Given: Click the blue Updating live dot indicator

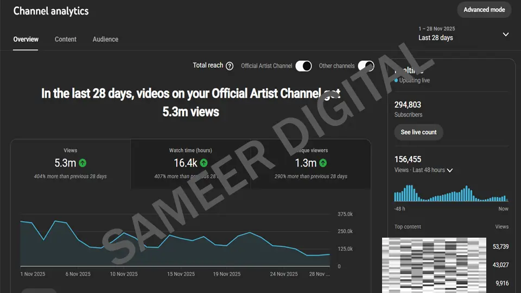Looking at the screenshot, I should (396, 80).
